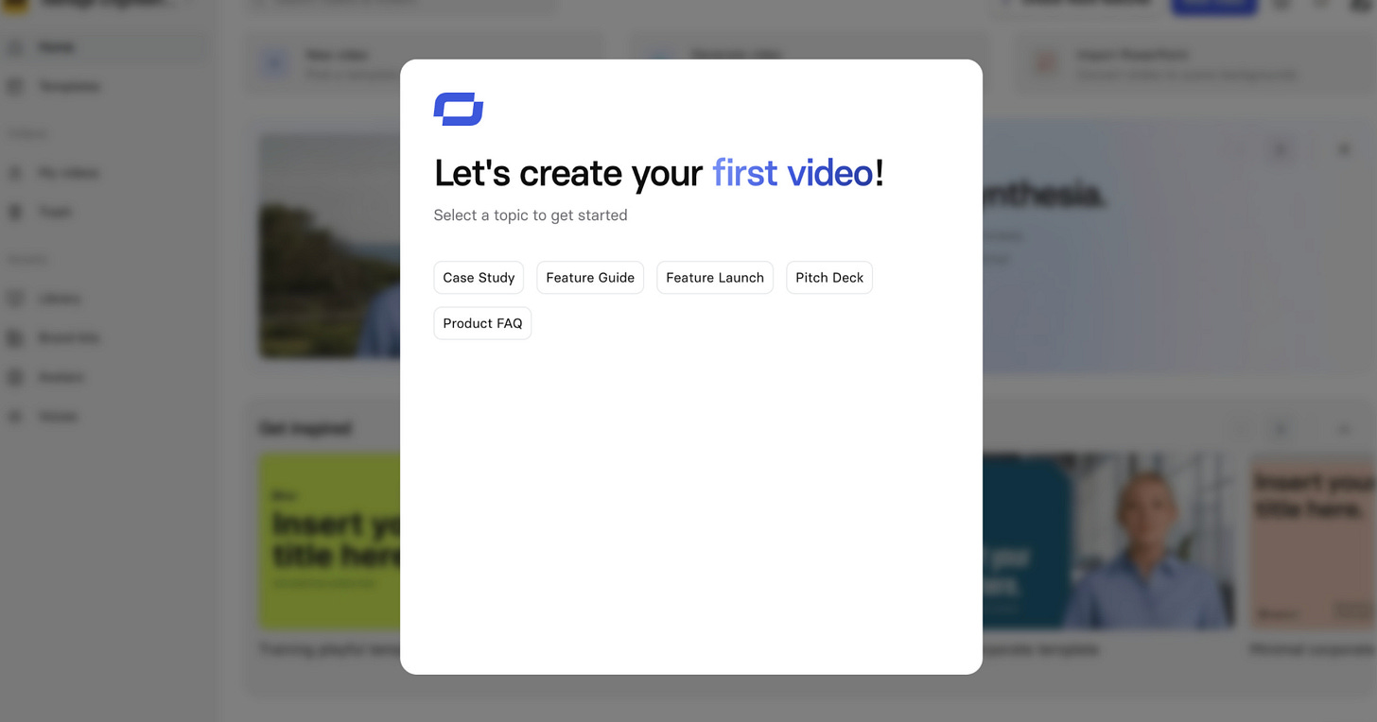Click the "Let's create your first video!" heading

659,173
